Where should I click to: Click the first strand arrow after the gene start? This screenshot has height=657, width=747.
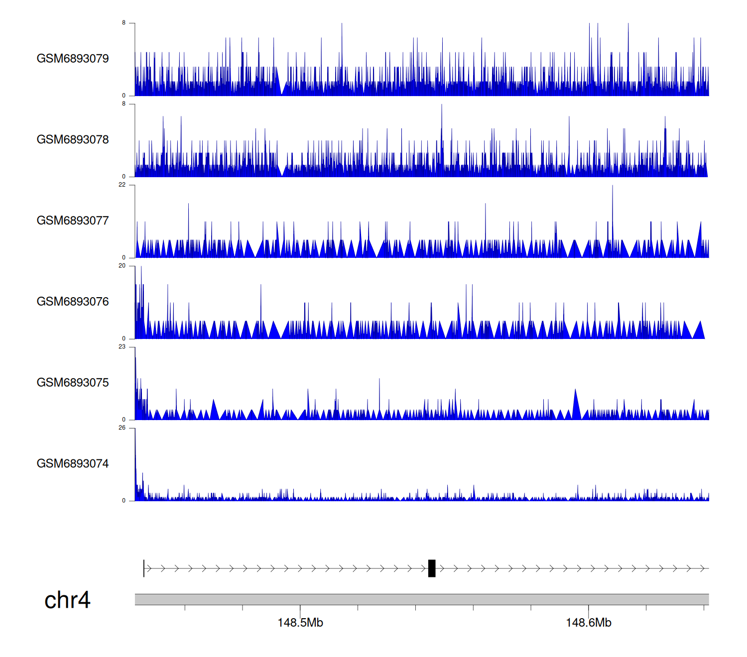149,568
